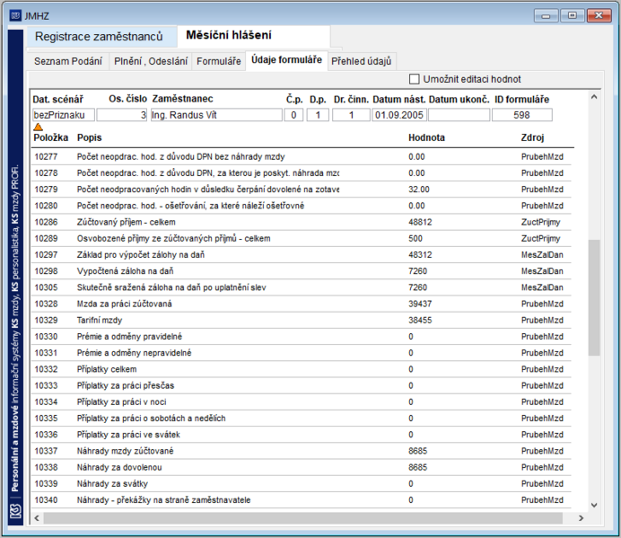Click the D.p. field
This screenshot has height=538, width=621.
[318, 115]
